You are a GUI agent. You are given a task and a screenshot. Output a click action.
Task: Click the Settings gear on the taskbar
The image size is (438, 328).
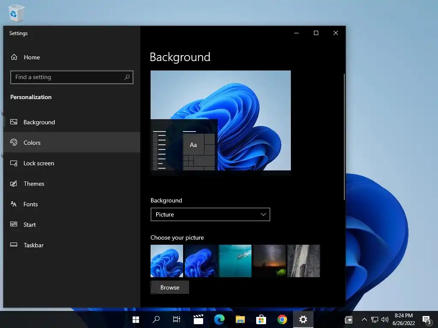coord(303,319)
